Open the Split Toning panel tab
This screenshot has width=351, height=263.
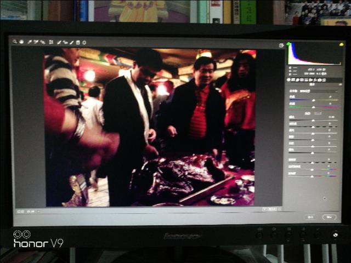coord(307,80)
